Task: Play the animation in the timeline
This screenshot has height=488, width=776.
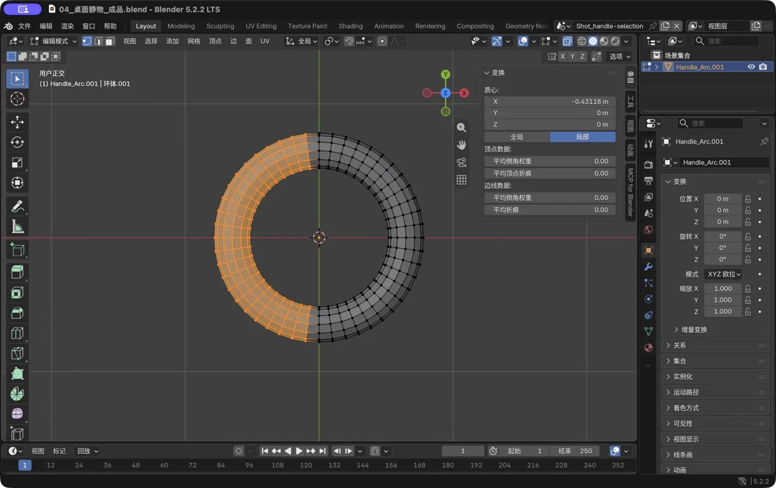Action: click(299, 451)
